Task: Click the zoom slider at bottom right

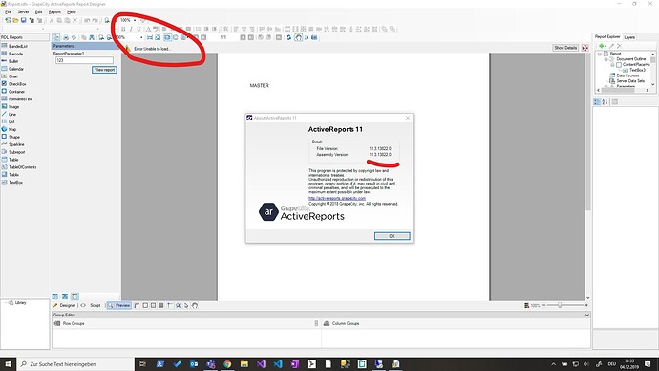Action: [x=560, y=305]
